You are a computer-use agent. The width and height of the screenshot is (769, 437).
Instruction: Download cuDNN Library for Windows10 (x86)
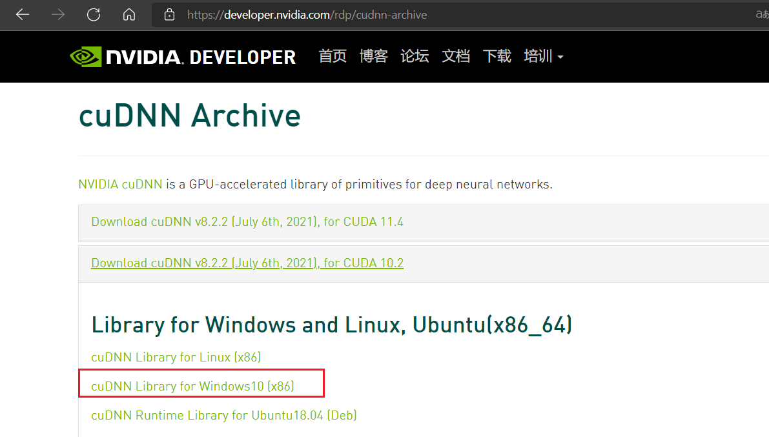pyautogui.click(x=193, y=386)
